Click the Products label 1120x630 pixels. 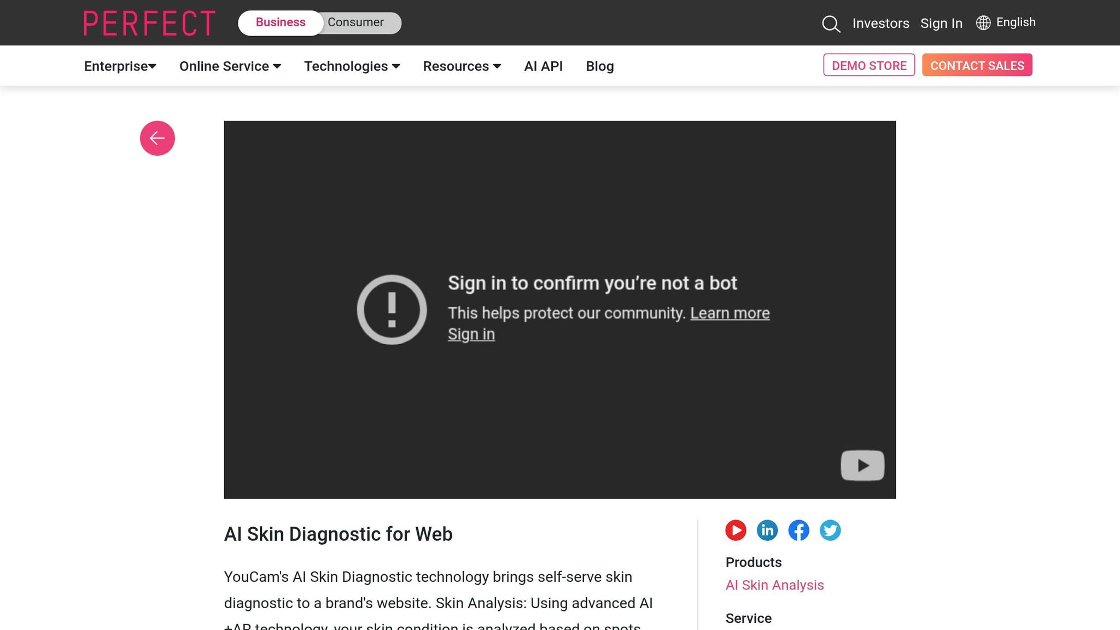tap(753, 562)
